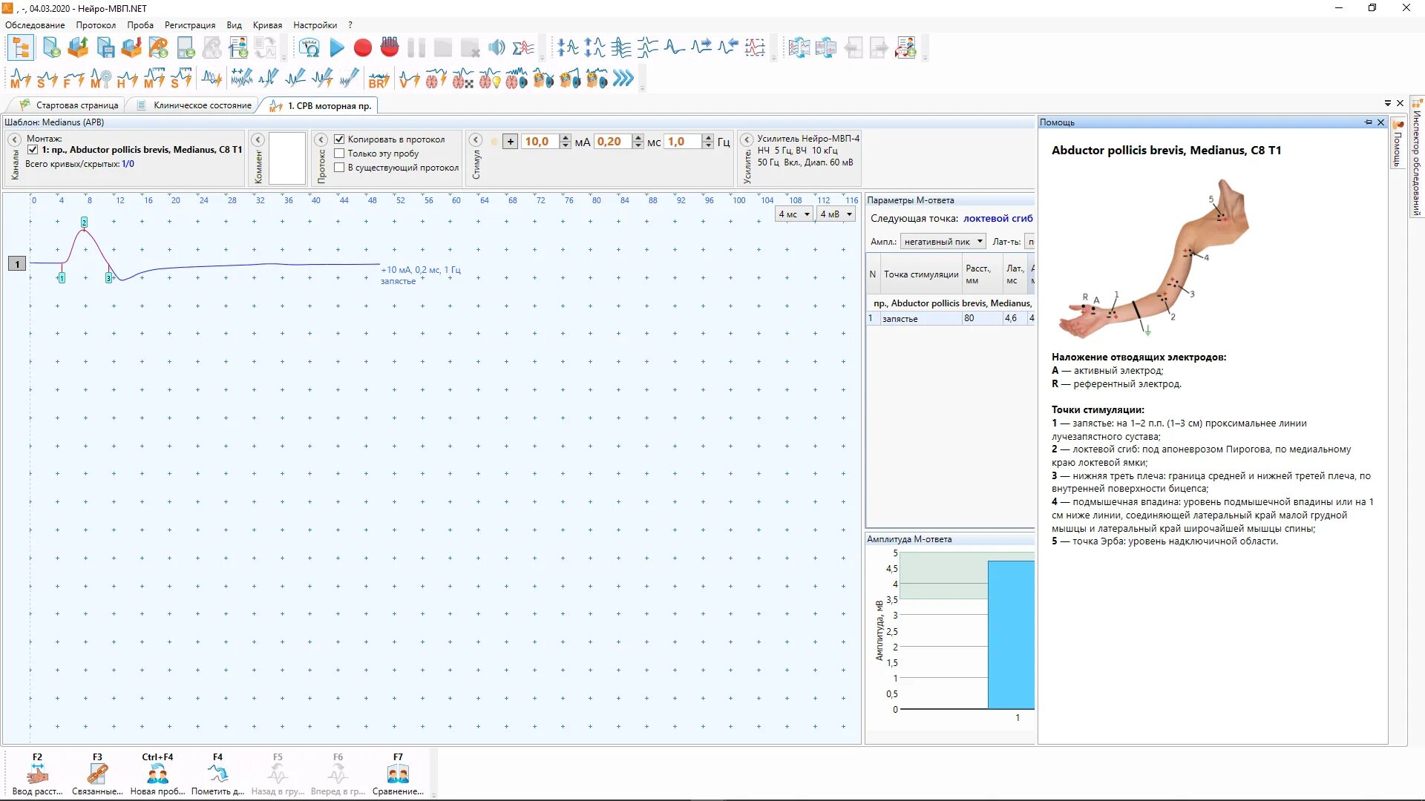Open the blink reflex BR test icon

click(x=379, y=79)
